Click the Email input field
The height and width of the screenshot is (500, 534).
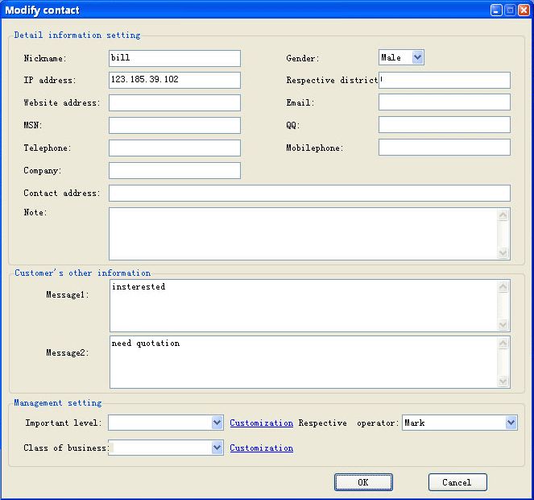point(445,102)
